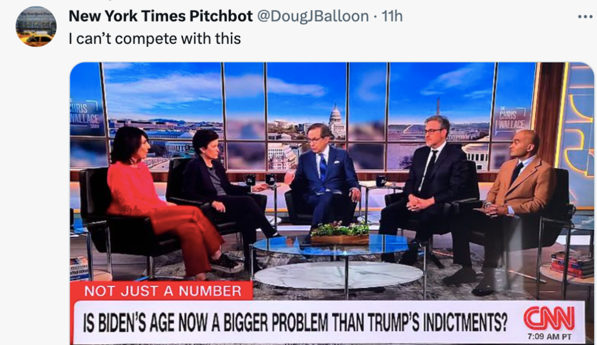This screenshot has width=597, height=345.
Task: Click the plant centerpiece on glass table
Action: (340, 233)
